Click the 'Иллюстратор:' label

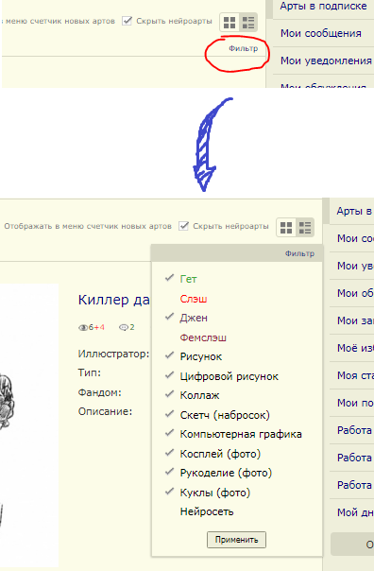(113, 354)
